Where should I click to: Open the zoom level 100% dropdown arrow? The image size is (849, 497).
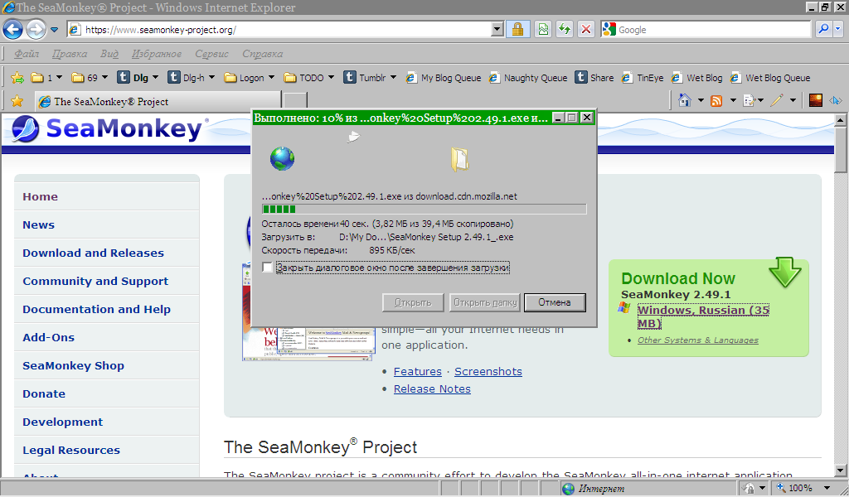pyautogui.click(x=827, y=489)
